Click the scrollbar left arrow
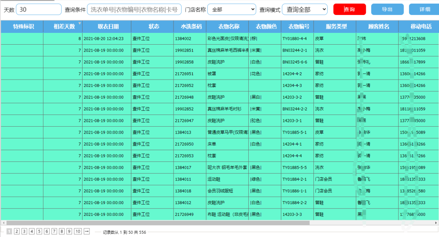Image resolution: width=439 pixels, height=237 pixels. tap(3, 223)
